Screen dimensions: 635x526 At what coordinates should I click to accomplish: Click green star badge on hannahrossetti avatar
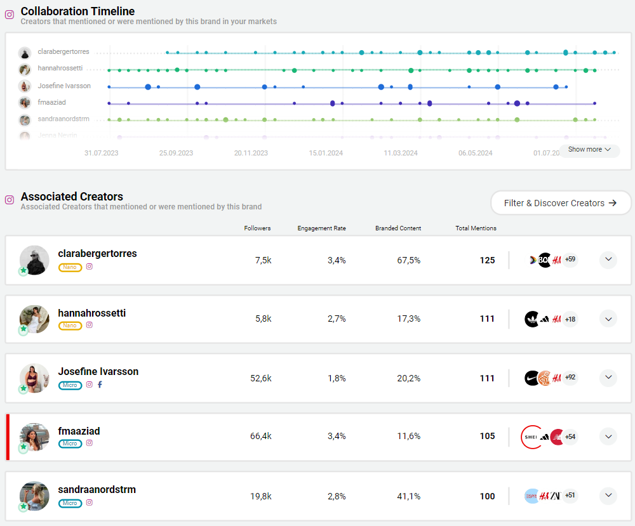(x=23, y=329)
